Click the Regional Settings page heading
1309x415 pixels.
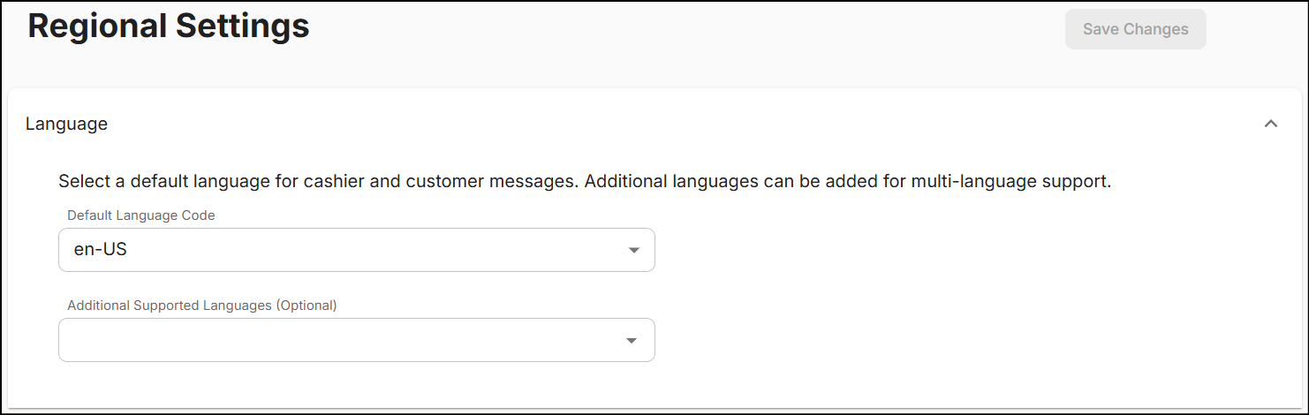pos(169,26)
